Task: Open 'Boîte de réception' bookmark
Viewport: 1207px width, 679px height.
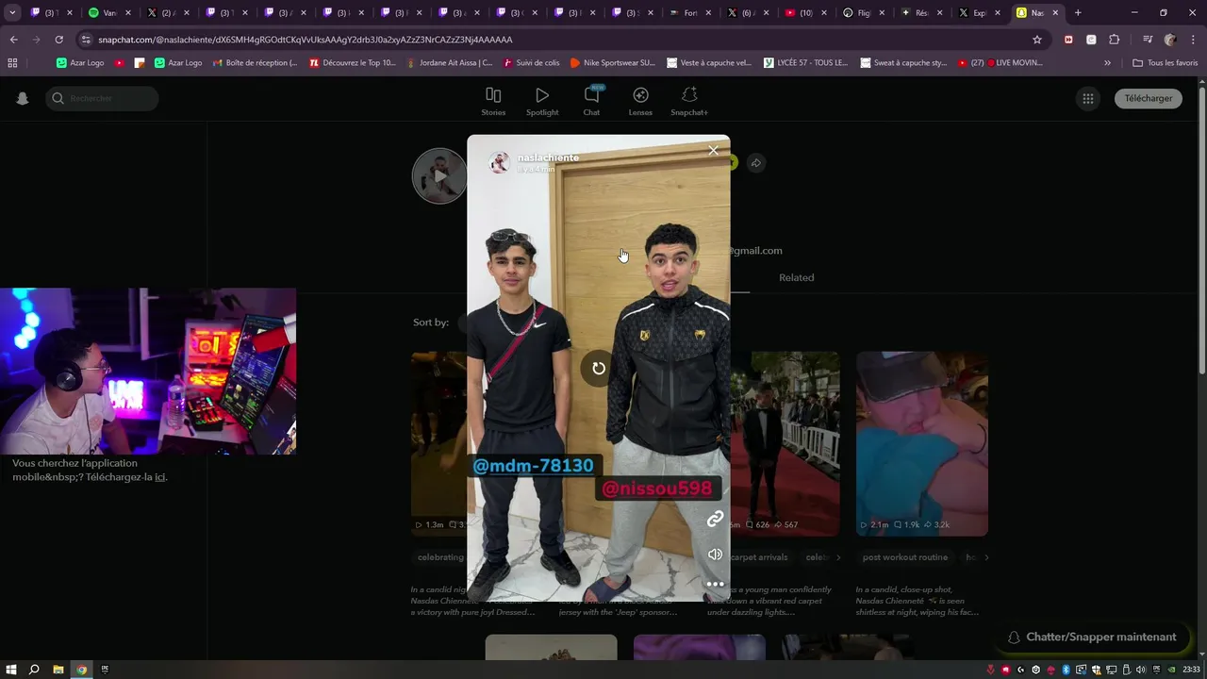Action: tap(255, 63)
